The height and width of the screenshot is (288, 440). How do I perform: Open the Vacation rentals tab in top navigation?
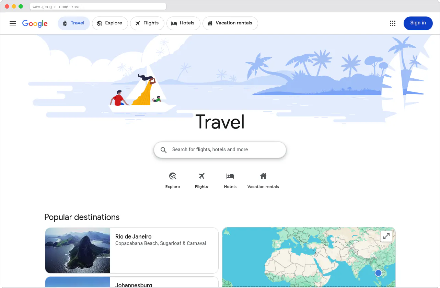(230, 23)
